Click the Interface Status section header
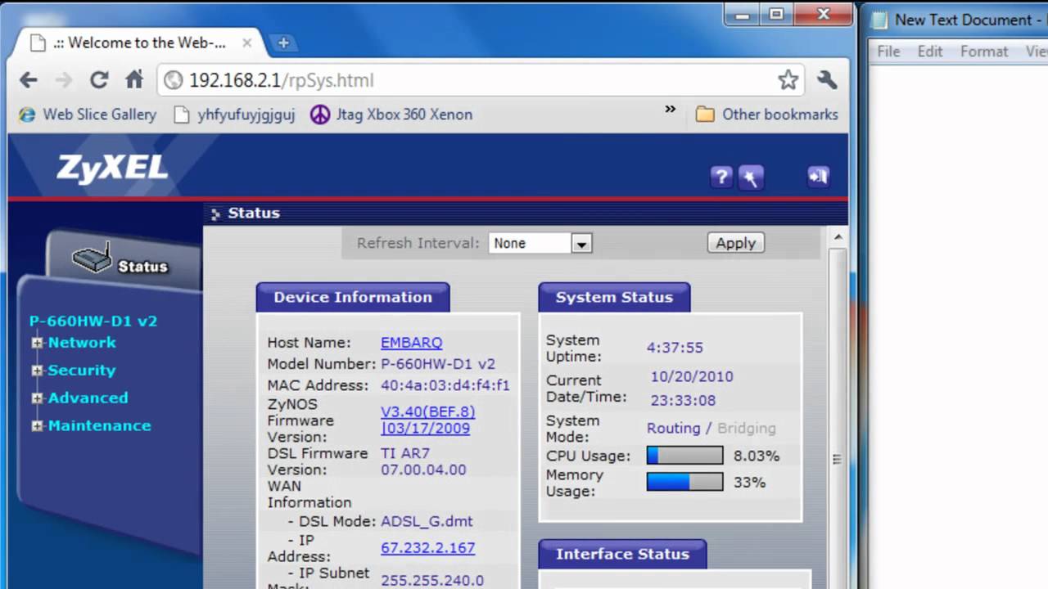 pyautogui.click(x=622, y=554)
